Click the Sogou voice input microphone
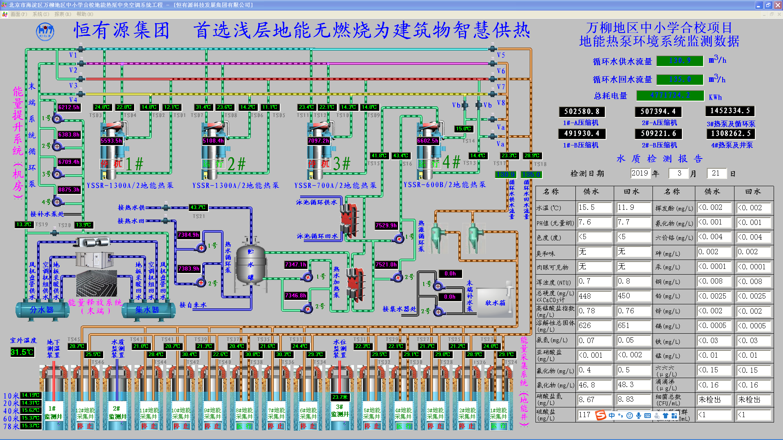This screenshot has height=440, width=783. [638, 416]
